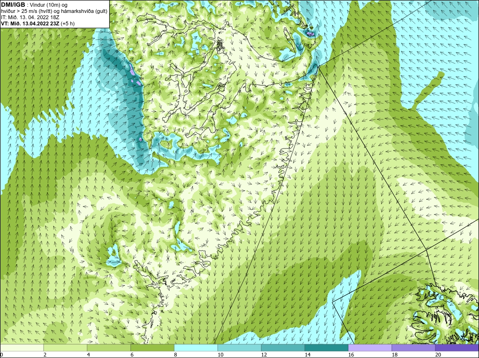Click the 14–16 m/s dark teal legend swatch
The width and height of the screenshot is (479, 358).
(x=326, y=348)
